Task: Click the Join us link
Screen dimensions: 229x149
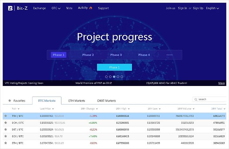Action: pyautogui.click(x=170, y=8)
